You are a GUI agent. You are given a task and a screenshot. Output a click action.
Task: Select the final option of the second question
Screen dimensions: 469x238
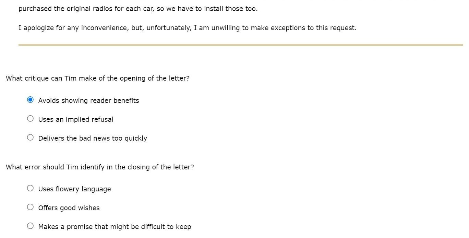coord(115,226)
